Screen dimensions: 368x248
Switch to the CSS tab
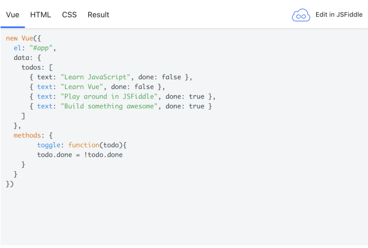coord(69,15)
